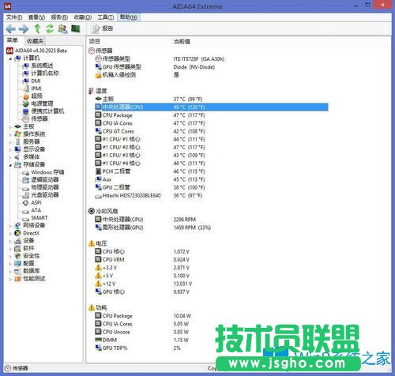Open the 报告(R) menu

click(x=59, y=17)
